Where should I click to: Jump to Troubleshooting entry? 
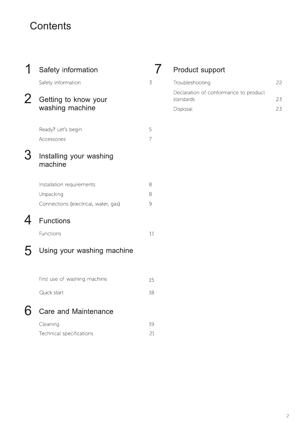(192, 83)
